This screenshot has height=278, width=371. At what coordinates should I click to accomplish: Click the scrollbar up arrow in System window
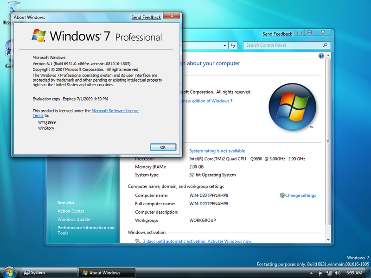click(x=328, y=56)
